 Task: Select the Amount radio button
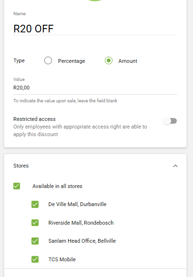tap(109, 60)
